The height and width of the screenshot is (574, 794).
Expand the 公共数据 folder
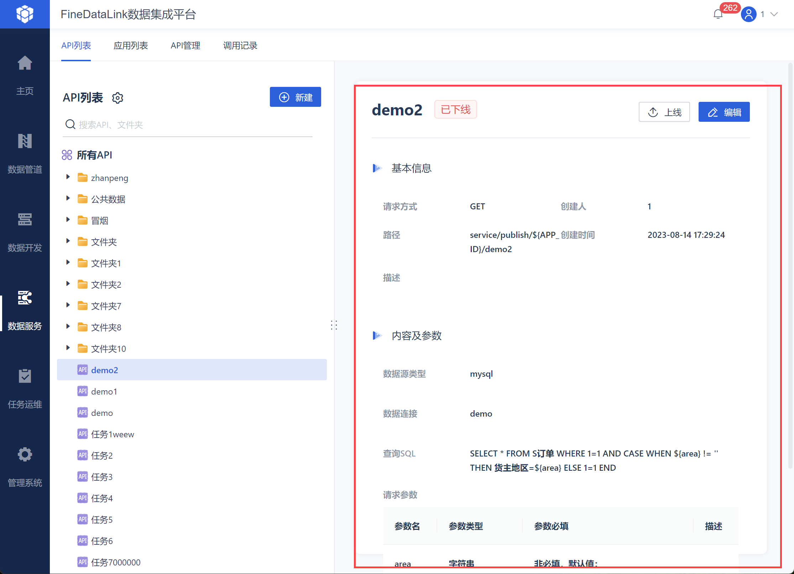click(68, 198)
